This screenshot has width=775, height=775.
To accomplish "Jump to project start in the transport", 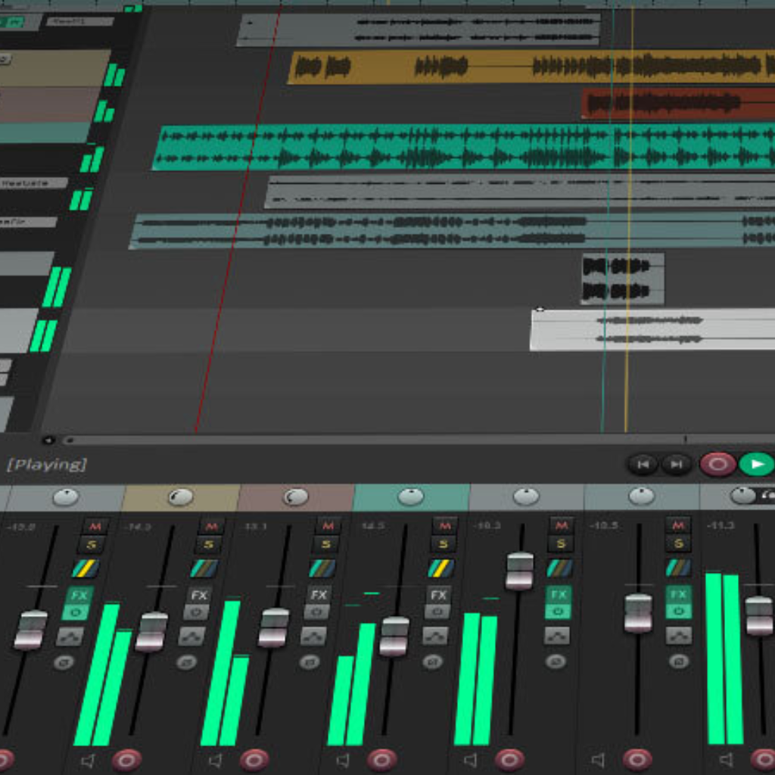I will pos(642,464).
